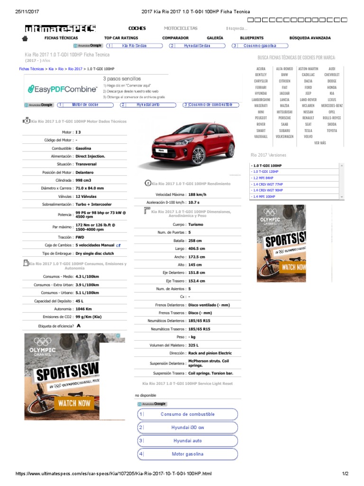Image resolution: width=364 pixels, height=486 pixels.
Task: Click the ACURA brand link
Action: (261, 69)
